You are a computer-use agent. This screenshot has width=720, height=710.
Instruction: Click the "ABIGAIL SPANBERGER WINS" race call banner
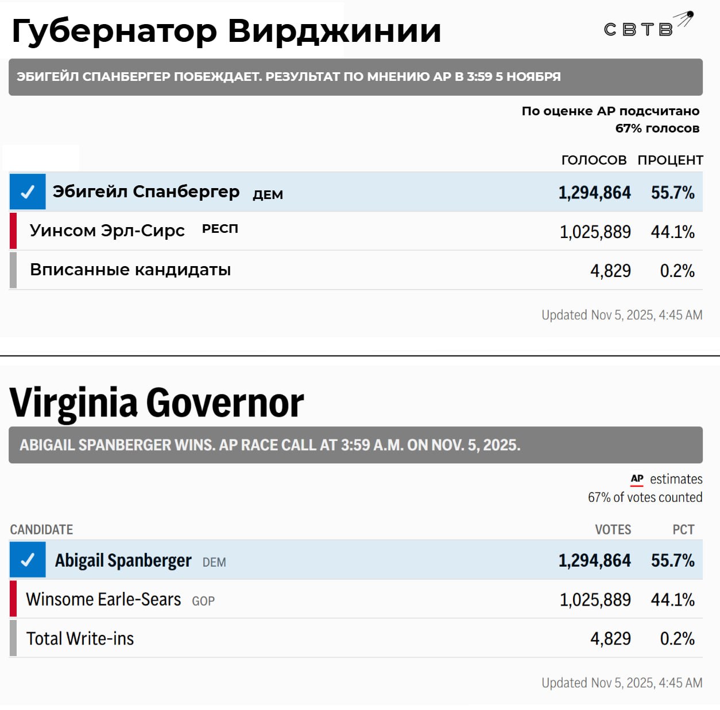(x=355, y=445)
